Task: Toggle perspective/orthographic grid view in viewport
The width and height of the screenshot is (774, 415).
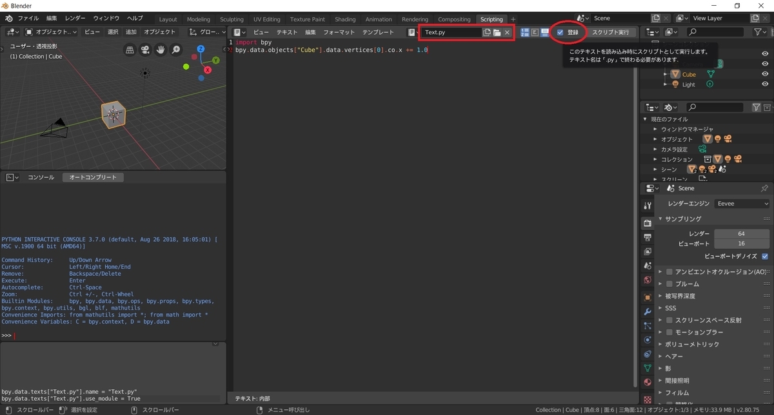Action: point(130,50)
